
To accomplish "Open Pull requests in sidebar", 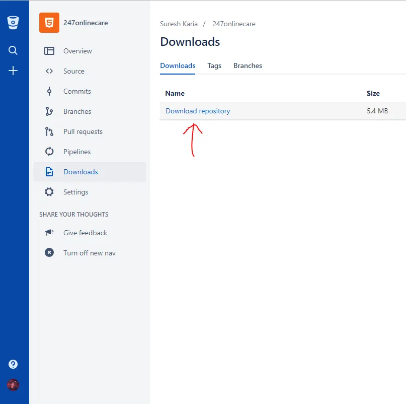I will 83,131.
